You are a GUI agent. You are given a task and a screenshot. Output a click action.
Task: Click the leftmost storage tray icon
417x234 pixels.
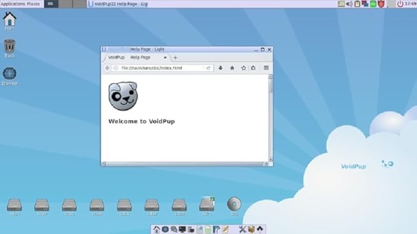pos(341,4)
